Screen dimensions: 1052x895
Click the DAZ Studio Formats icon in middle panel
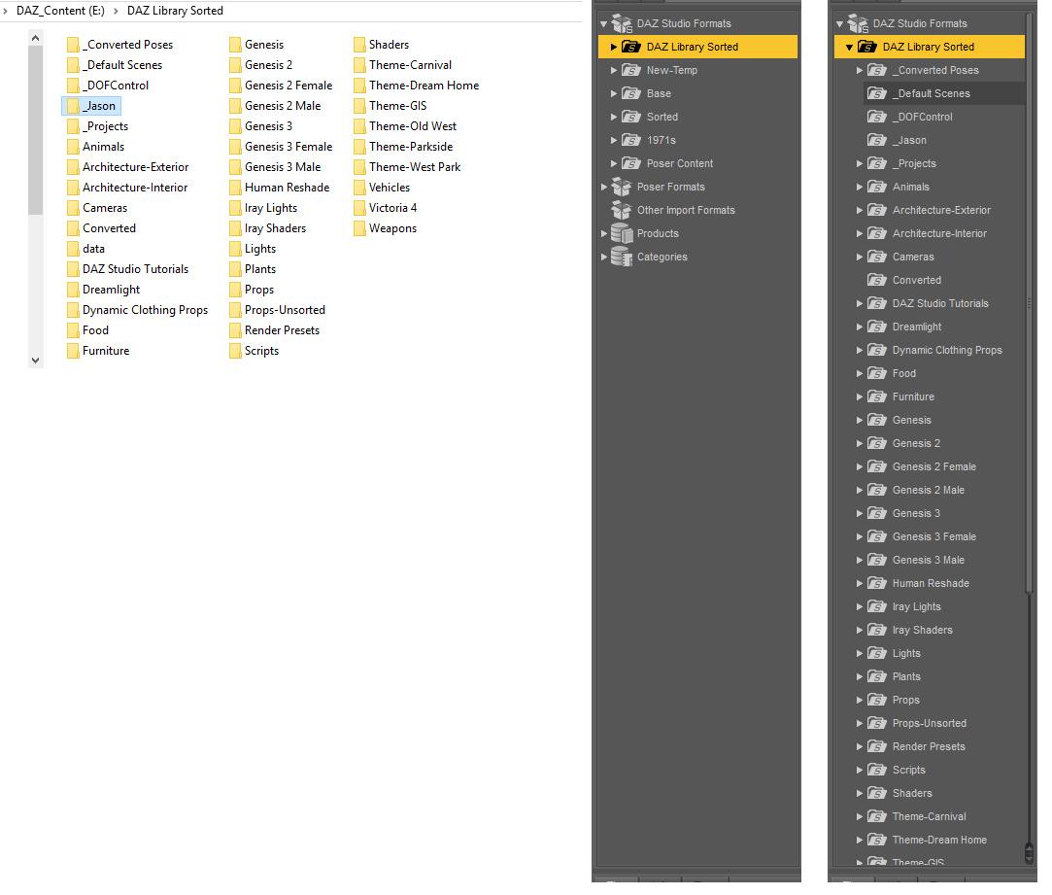(622, 23)
